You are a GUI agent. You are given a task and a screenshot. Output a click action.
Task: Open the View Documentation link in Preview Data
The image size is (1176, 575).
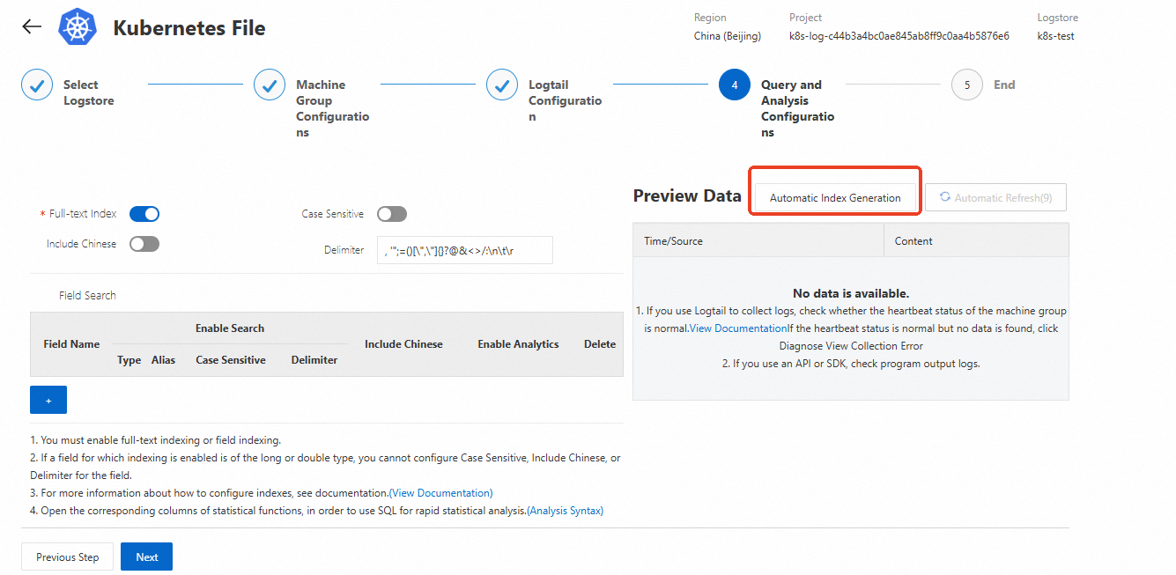tap(737, 328)
